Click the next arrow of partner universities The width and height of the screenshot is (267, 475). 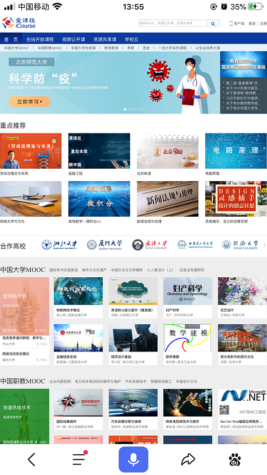(265, 245)
